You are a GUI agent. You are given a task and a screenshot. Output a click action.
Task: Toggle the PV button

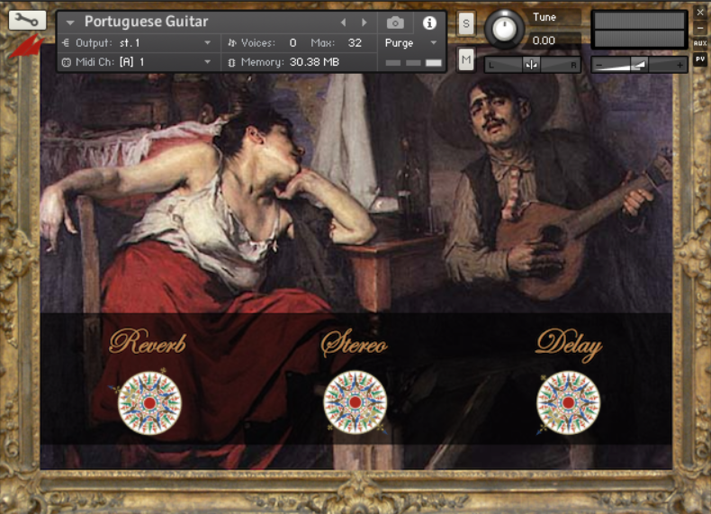[x=700, y=59]
